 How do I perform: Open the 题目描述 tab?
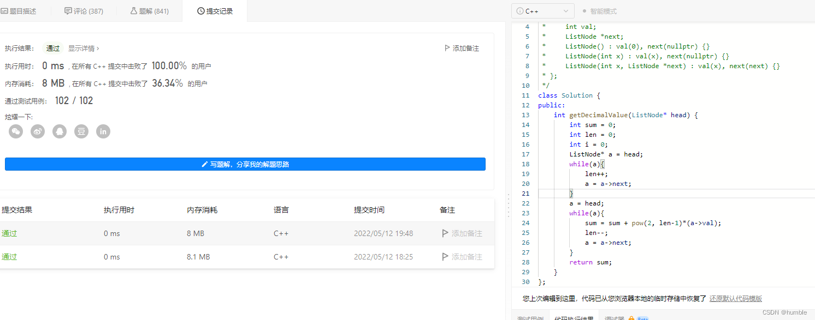19,11
